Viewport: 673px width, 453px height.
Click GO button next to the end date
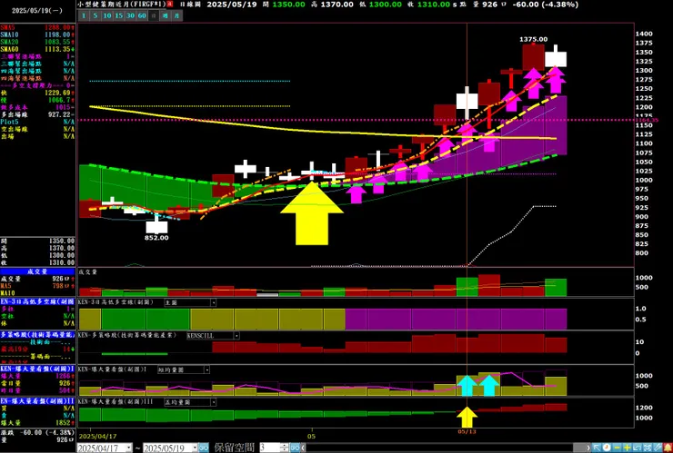click(x=204, y=448)
